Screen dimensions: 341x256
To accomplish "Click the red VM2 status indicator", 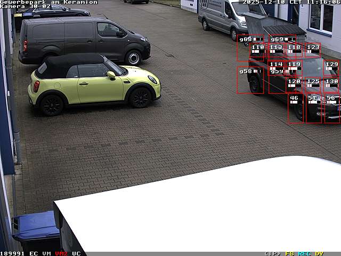I will click(x=61, y=253).
